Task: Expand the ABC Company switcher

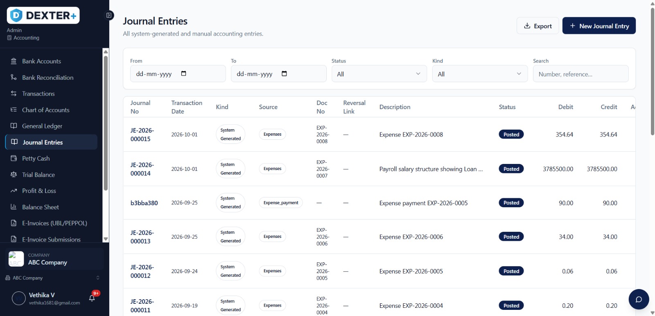Action: tap(52, 278)
